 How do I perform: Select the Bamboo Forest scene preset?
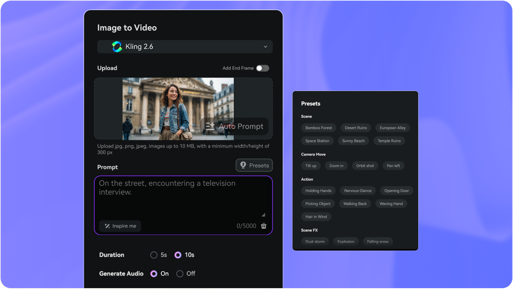click(x=318, y=128)
